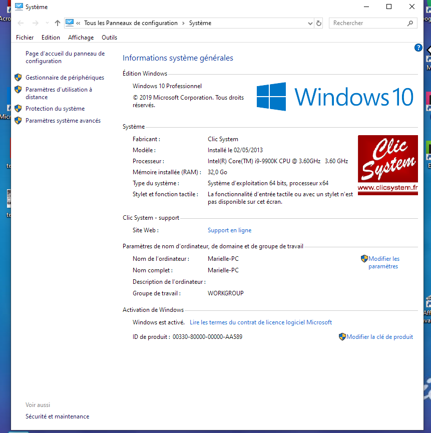Close the Système window
431x433 pixels.
pos(411,7)
